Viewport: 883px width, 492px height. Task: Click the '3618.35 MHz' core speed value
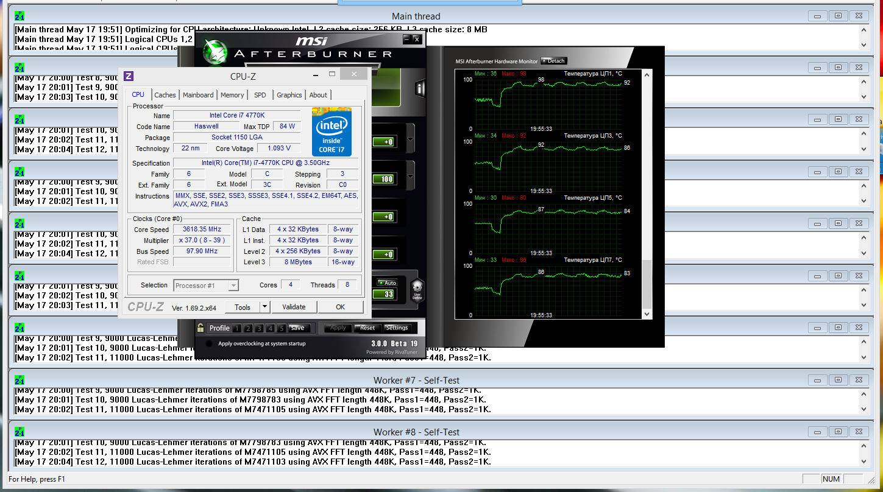(202, 230)
